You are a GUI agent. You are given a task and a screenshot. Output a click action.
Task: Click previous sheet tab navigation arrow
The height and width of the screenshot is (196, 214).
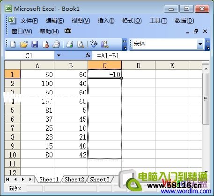15,179
